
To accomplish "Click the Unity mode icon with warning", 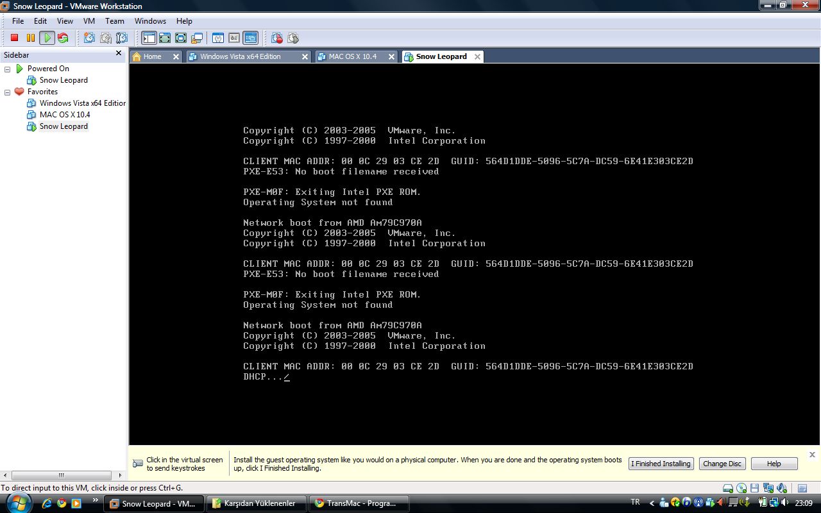I will click(x=197, y=38).
